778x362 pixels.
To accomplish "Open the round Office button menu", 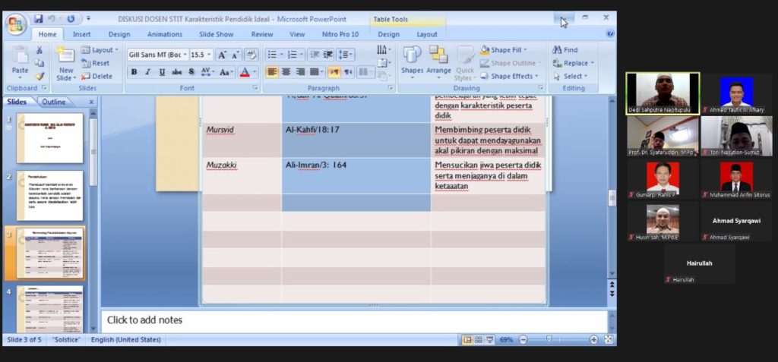I will 15,24.
